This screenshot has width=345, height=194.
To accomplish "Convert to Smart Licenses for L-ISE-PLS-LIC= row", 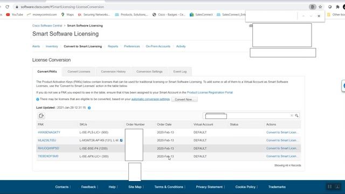I will [282, 133].
